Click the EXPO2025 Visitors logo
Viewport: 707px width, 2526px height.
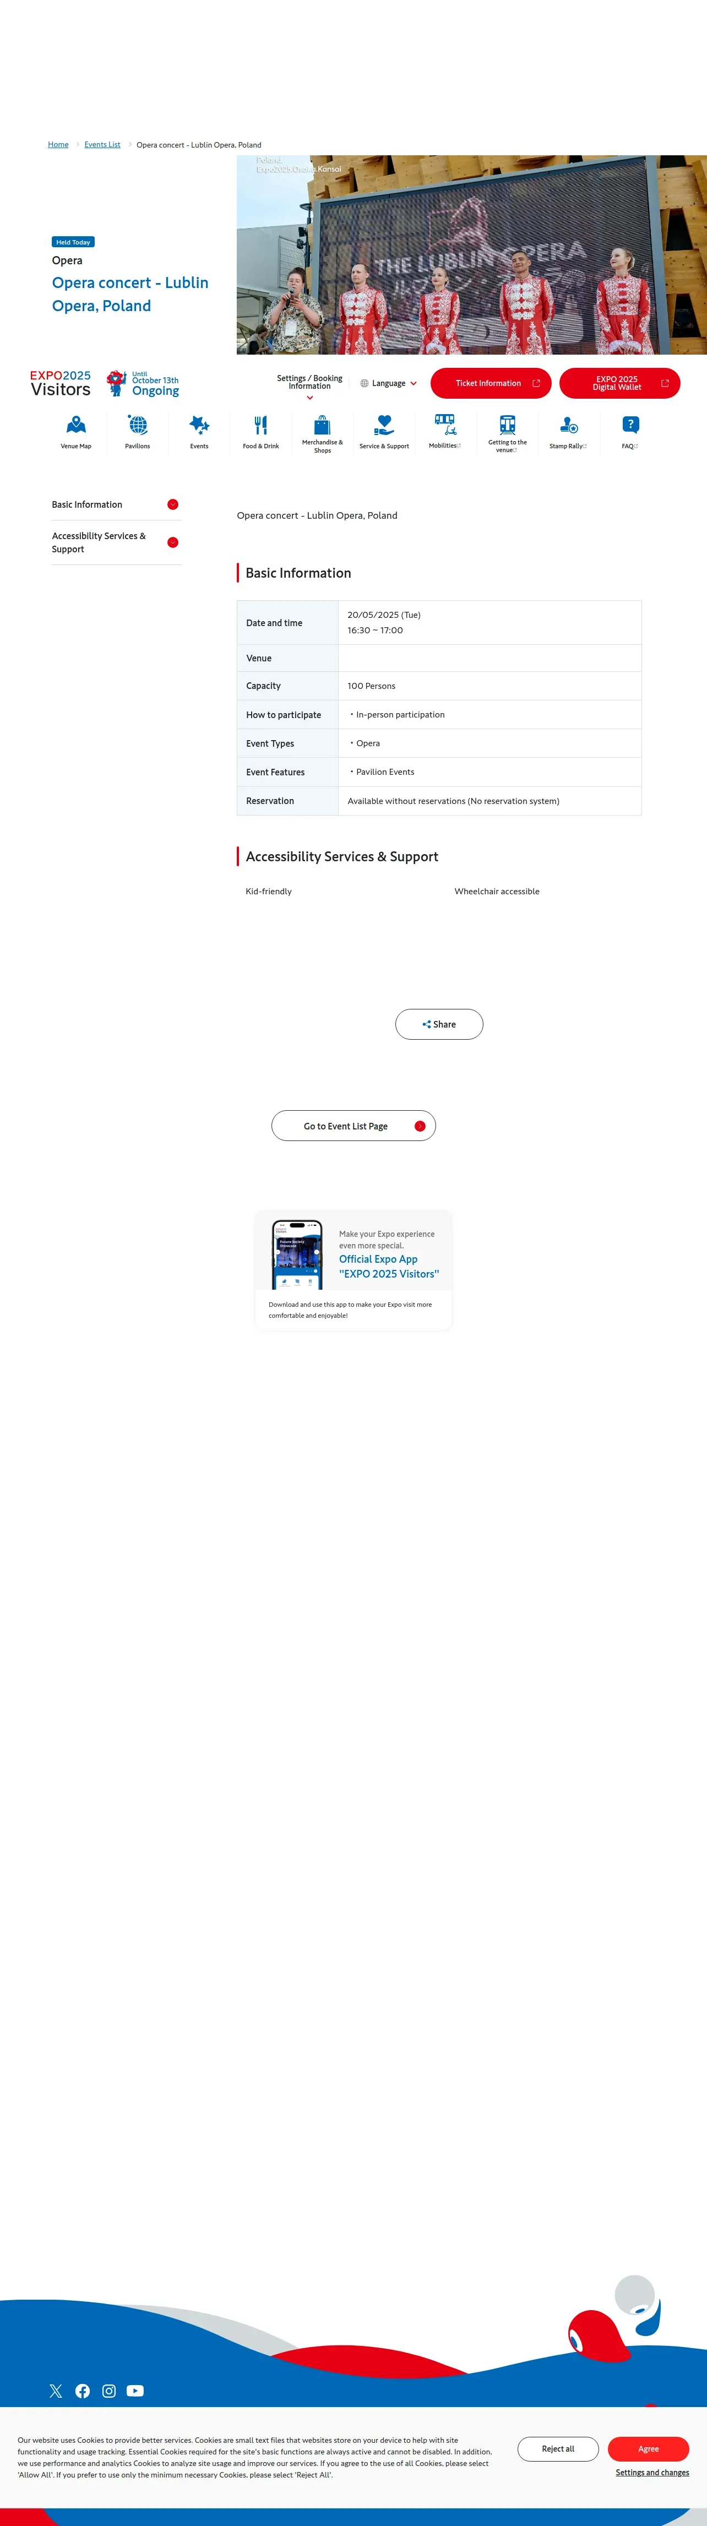60,383
